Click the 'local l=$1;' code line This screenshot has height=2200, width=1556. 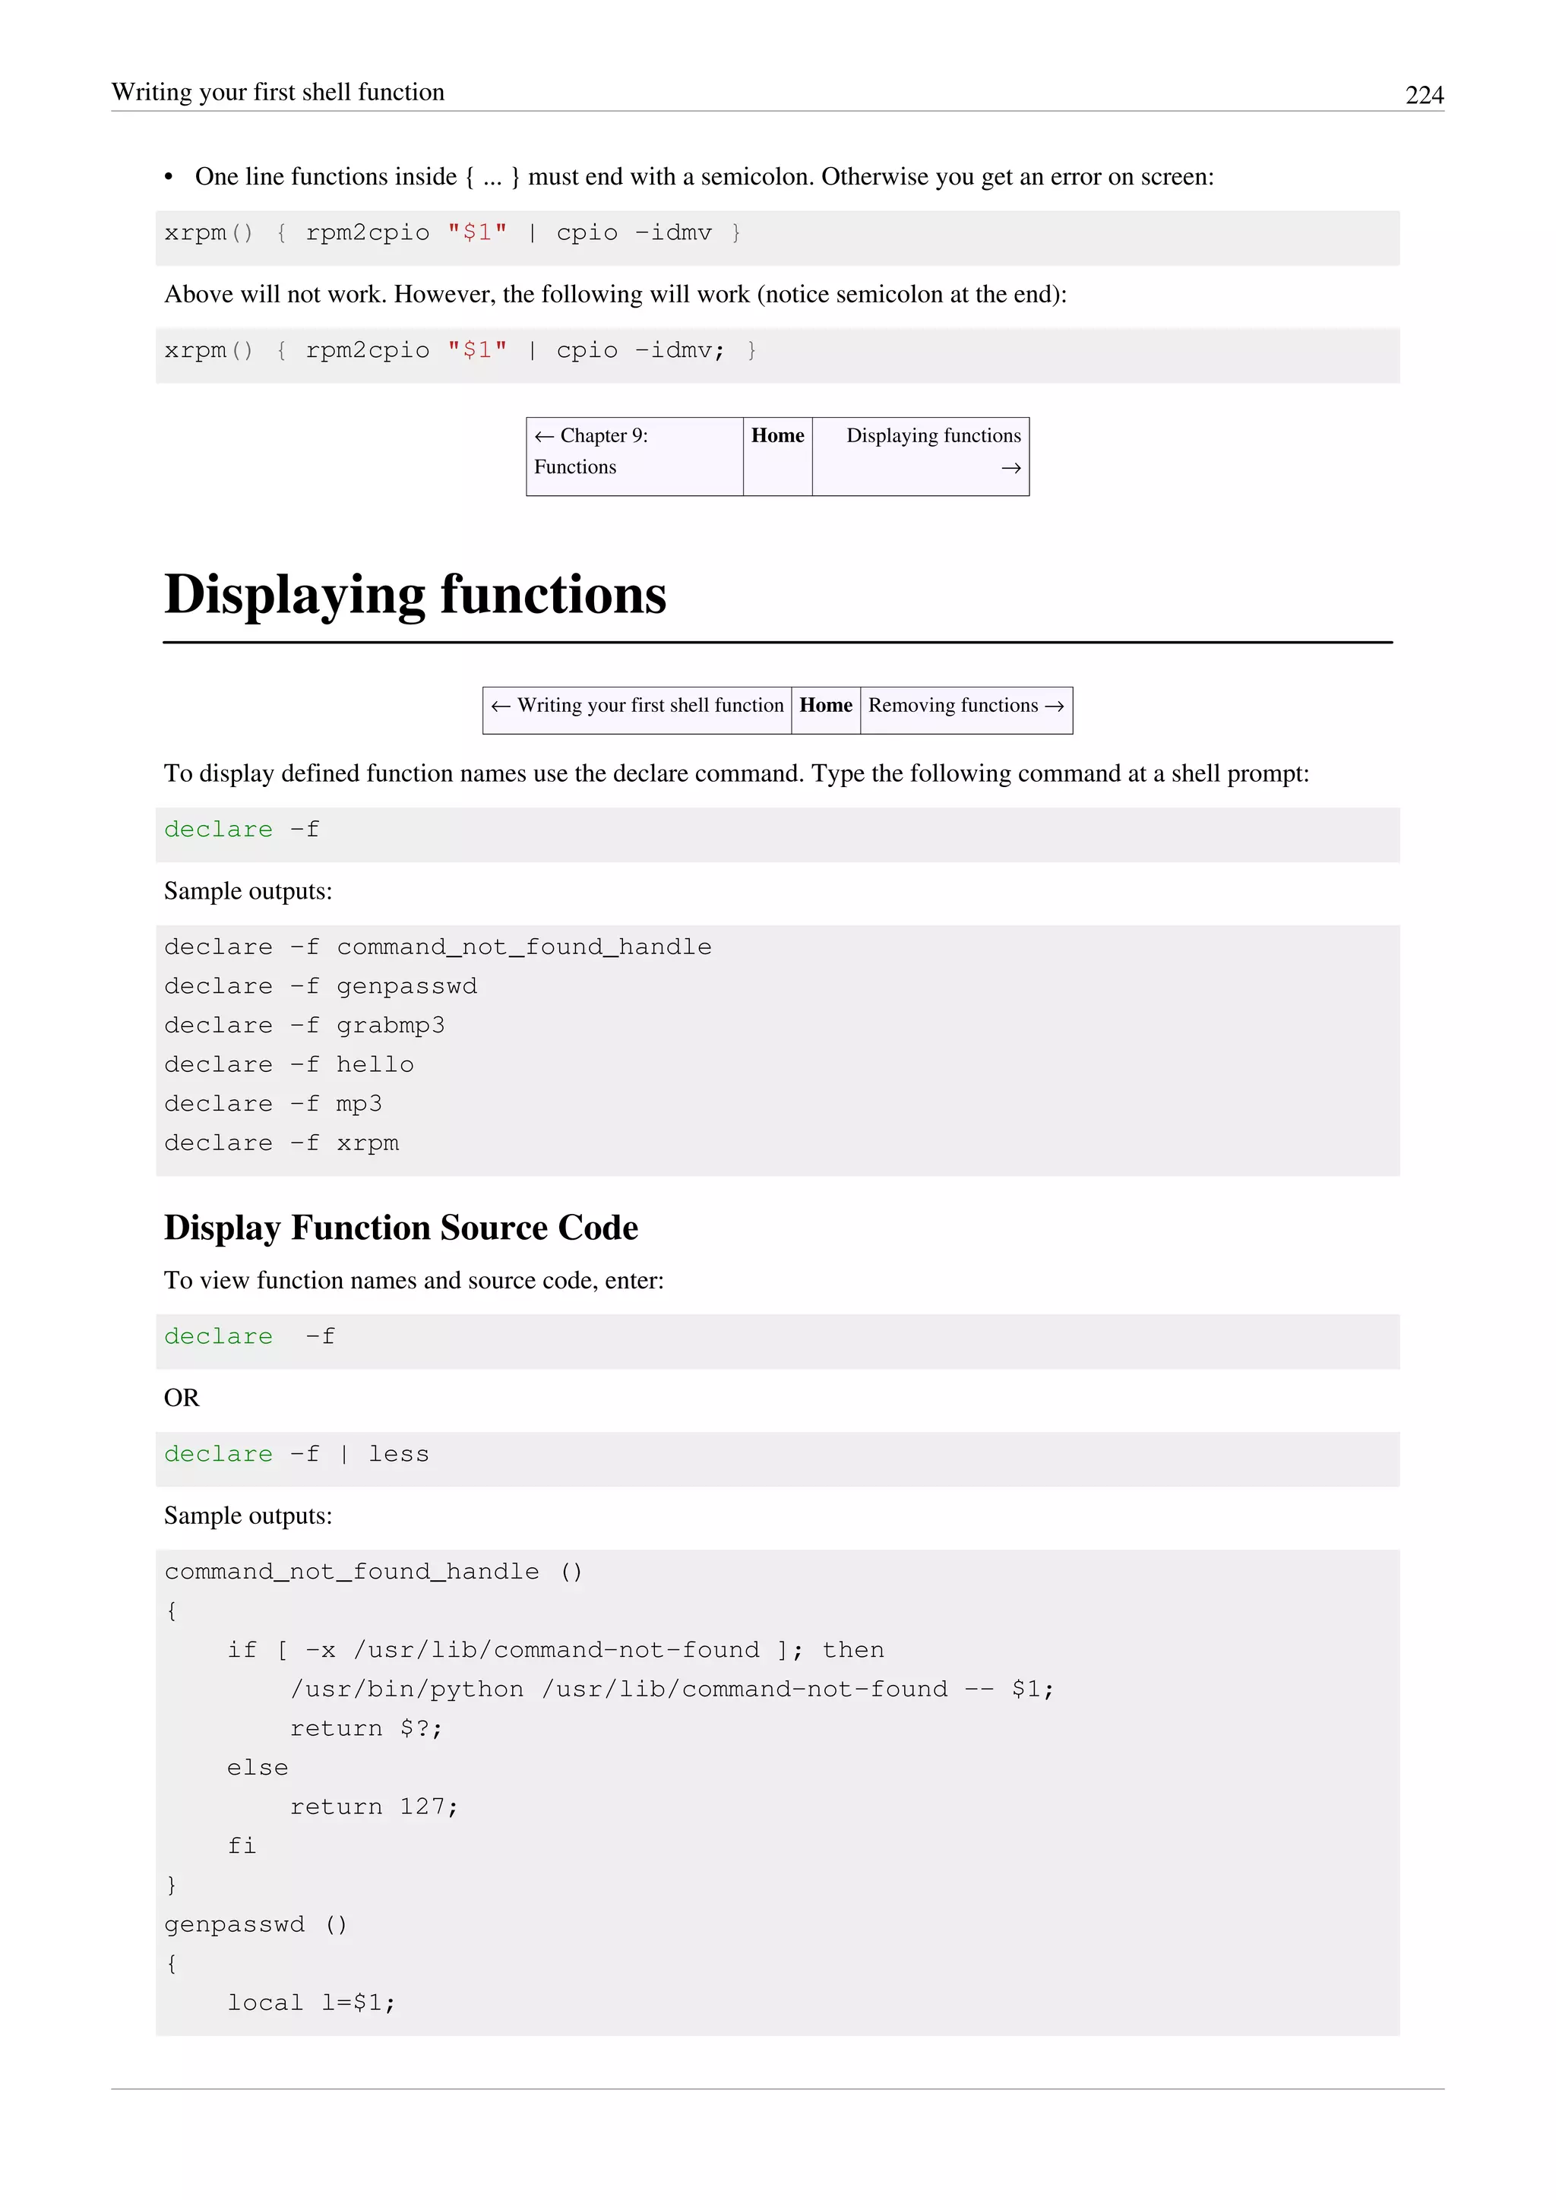tap(311, 2003)
